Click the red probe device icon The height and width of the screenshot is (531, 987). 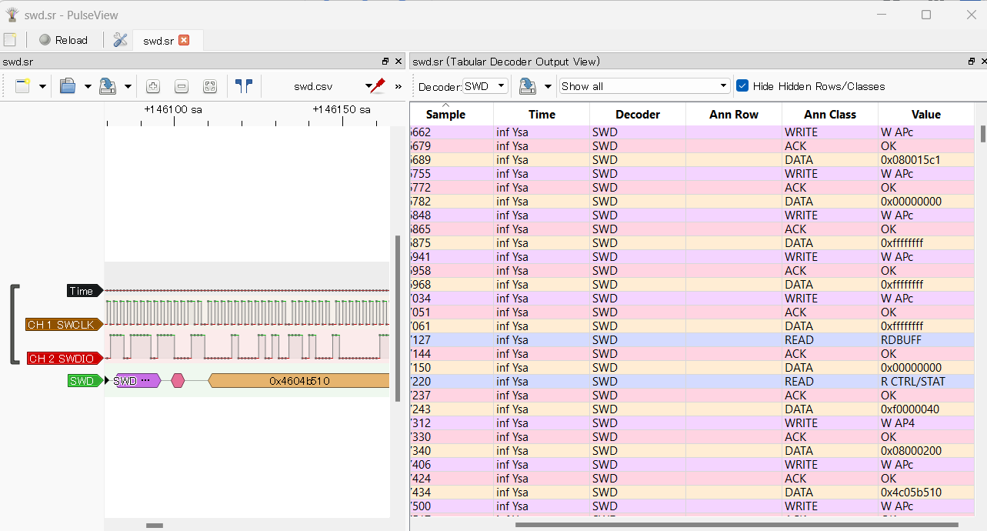[377, 86]
